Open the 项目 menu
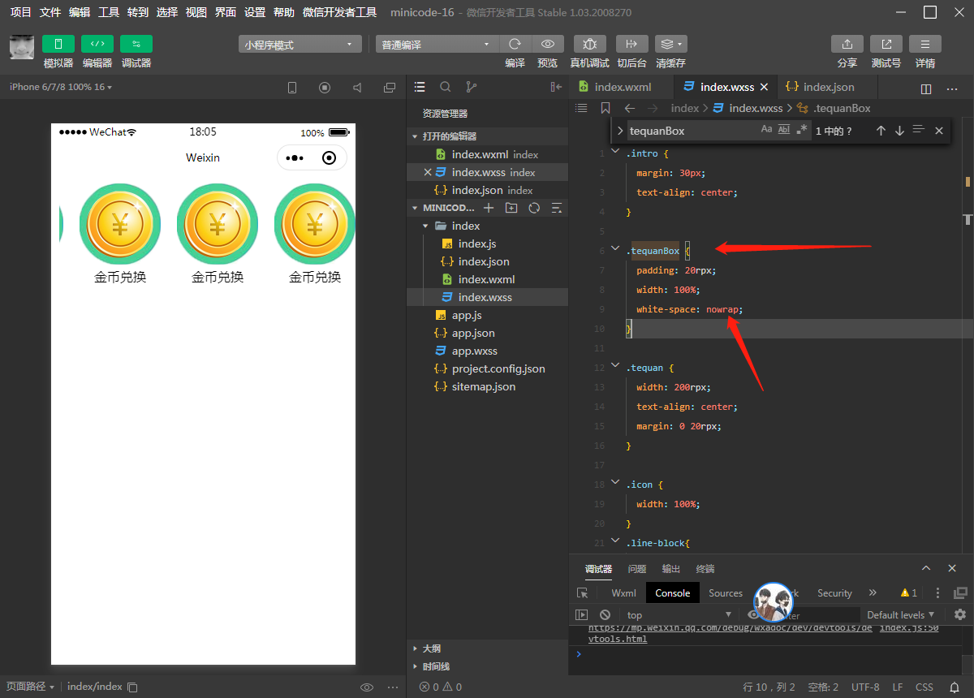 (x=21, y=12)
